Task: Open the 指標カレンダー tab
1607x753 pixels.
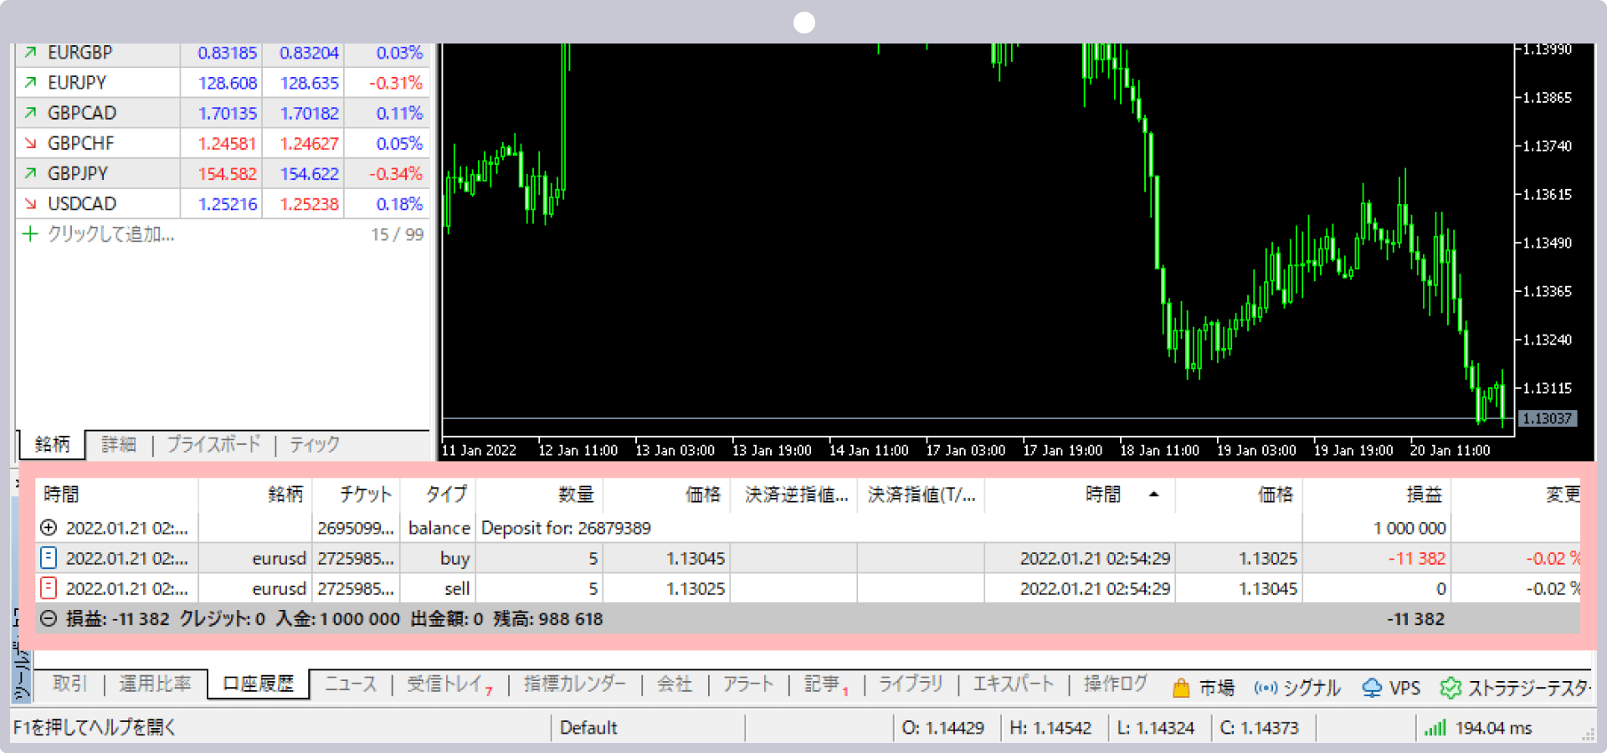Action: (575, 684)
